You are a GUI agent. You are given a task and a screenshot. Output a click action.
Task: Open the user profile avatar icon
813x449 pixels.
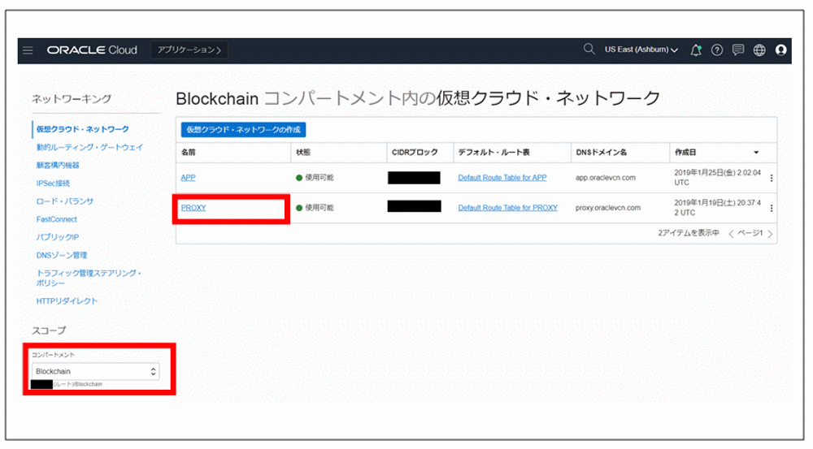point(780,50)
